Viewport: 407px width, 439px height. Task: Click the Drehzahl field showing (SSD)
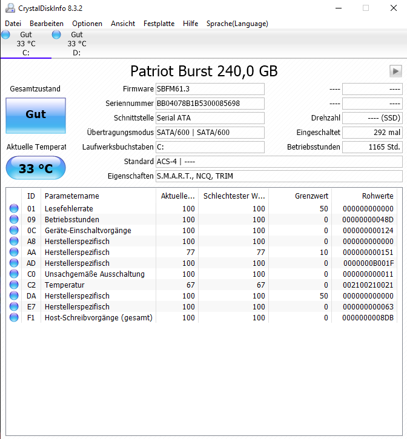372,118
